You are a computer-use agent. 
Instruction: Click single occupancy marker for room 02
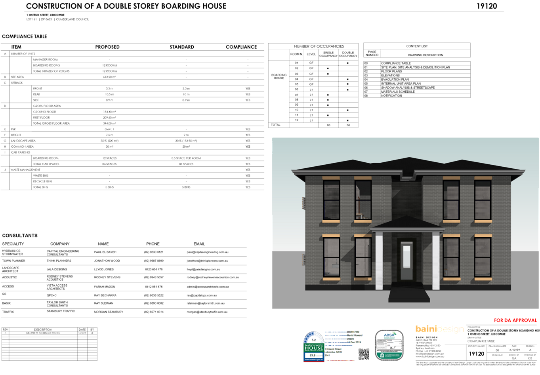click(x=328, y=68)
